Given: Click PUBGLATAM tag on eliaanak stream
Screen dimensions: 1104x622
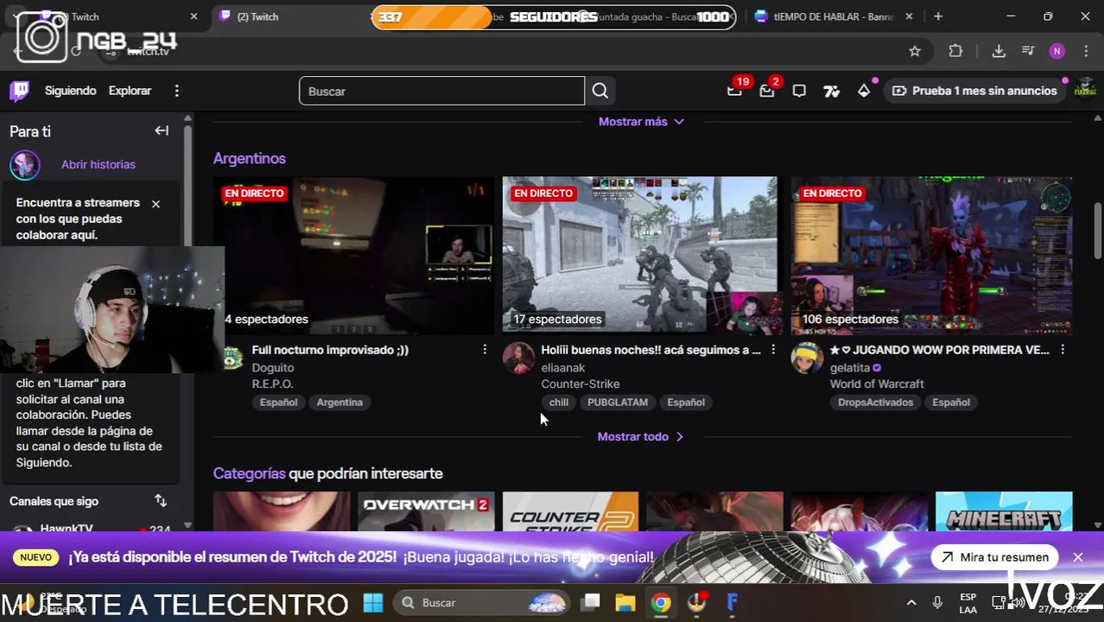Looking at the screenshot, I should 618,403.
